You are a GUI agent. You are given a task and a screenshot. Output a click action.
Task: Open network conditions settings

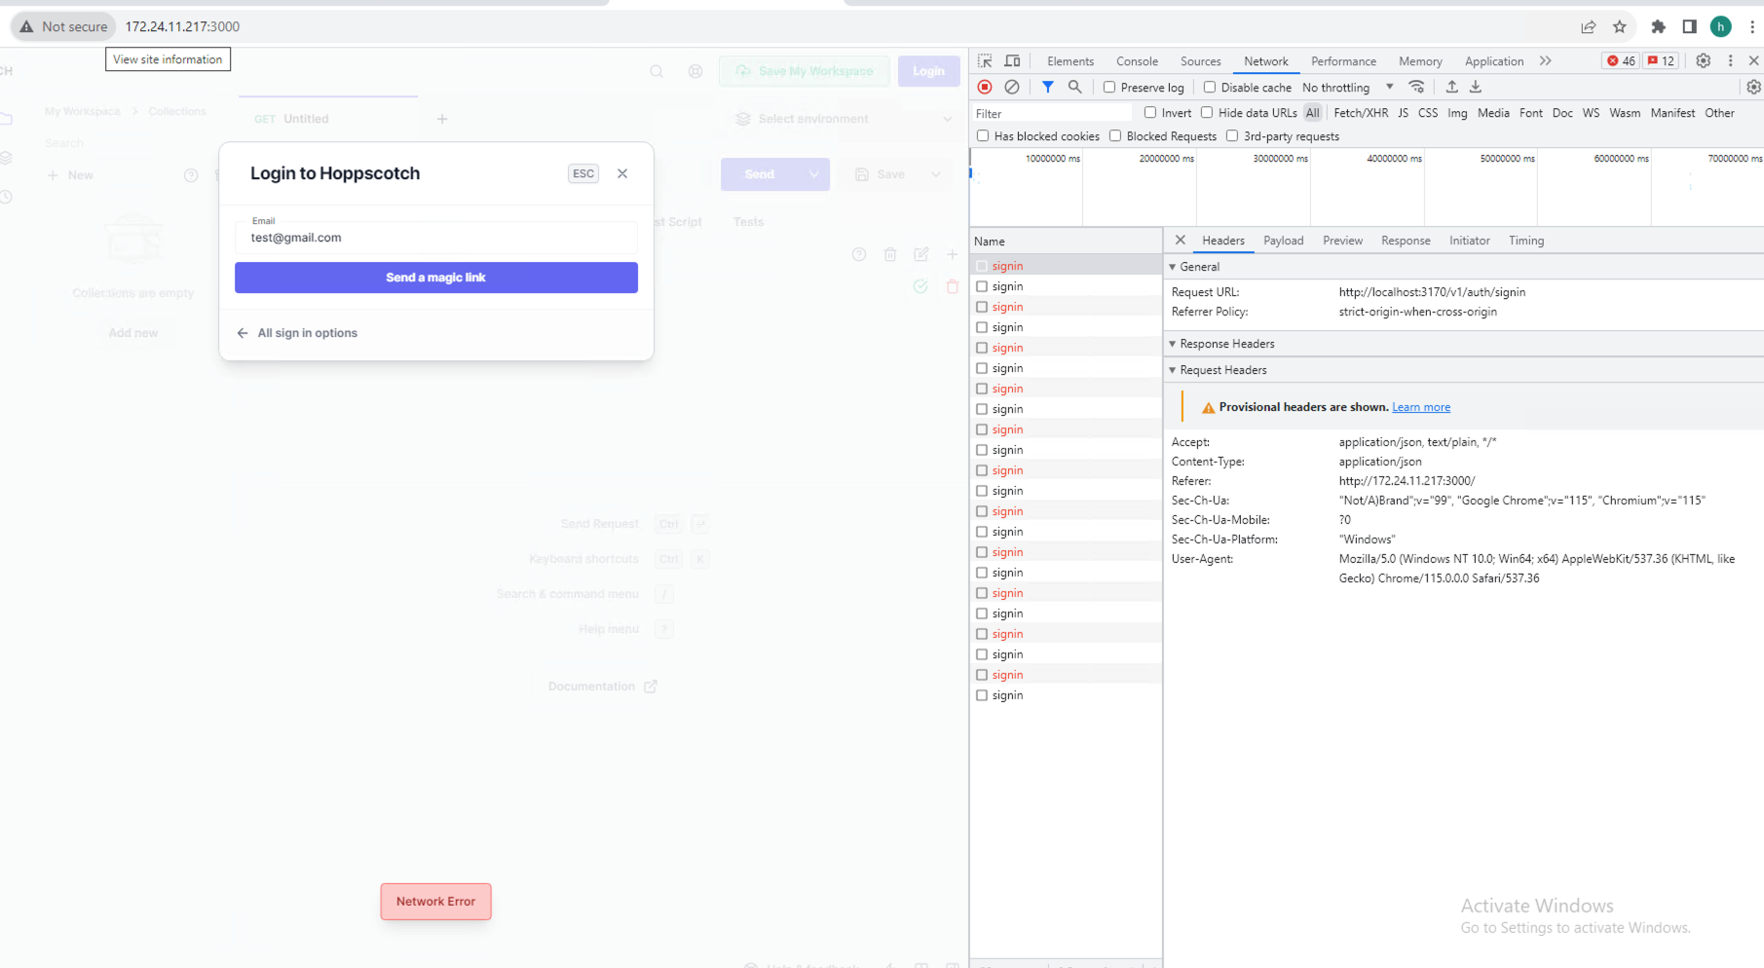pos(1416,87)
